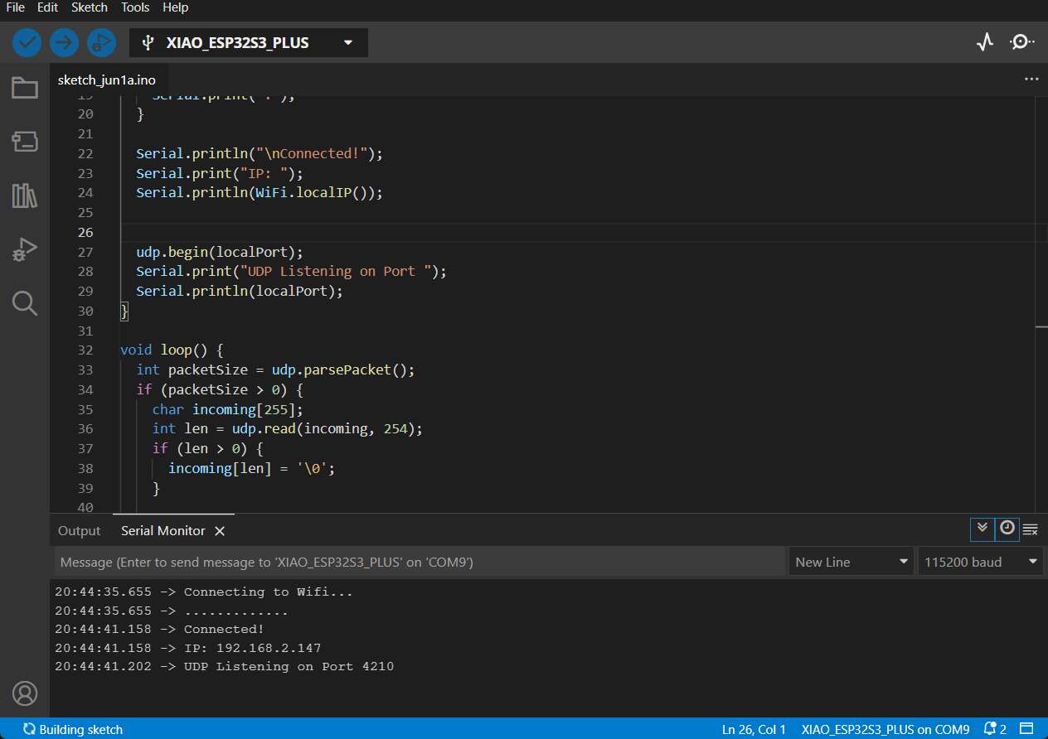This screenshot has height=739, width=1048.
Task: Open the Tools menu
Action: pos(135,7)
